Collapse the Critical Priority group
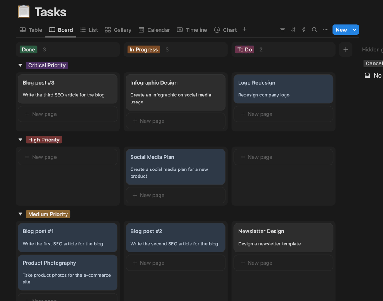 (x=20, y=65)
